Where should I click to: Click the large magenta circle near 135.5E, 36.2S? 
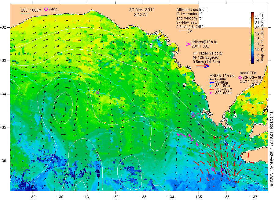click(x=213, y=169)
